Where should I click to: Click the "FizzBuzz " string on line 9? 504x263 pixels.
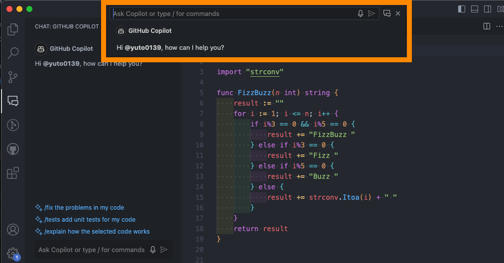[x=332, y=134]
